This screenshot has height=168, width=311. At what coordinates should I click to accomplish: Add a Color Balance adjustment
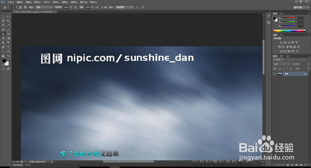pos(283,47)
